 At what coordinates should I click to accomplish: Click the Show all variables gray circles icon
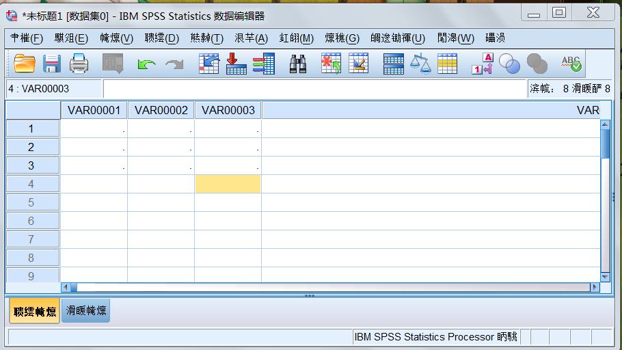pyautogui.click(x=537, y=64)
